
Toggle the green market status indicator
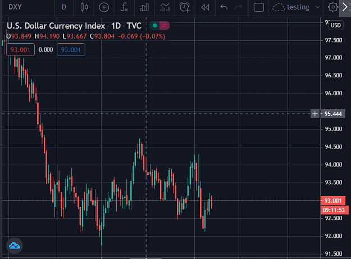pyautogui.click(x=154, y=26)
